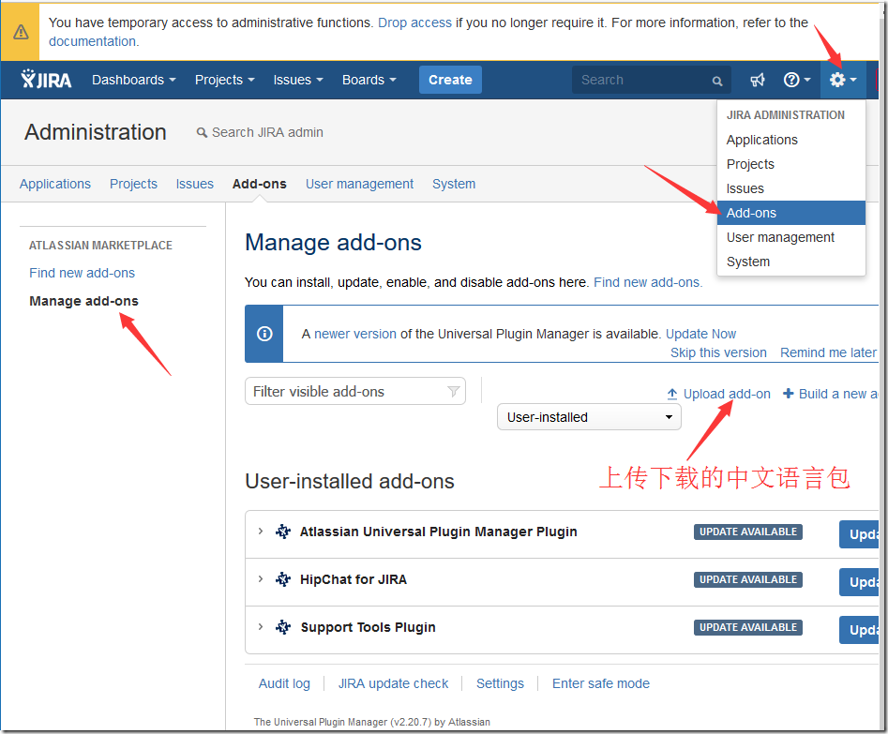Click Manage add-ons in sidebar
The width and height of the screenshot is (888, 734).
[83, 301]
